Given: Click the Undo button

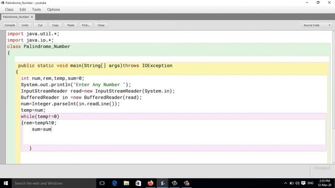Looking at the screenshot, I should click(x=25, y=25).
